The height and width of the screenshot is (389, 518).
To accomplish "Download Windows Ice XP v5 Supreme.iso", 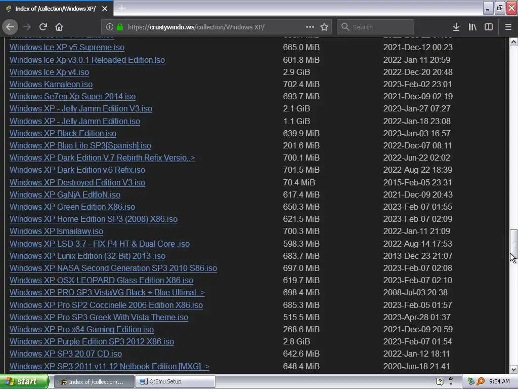I will coord(67,47).
